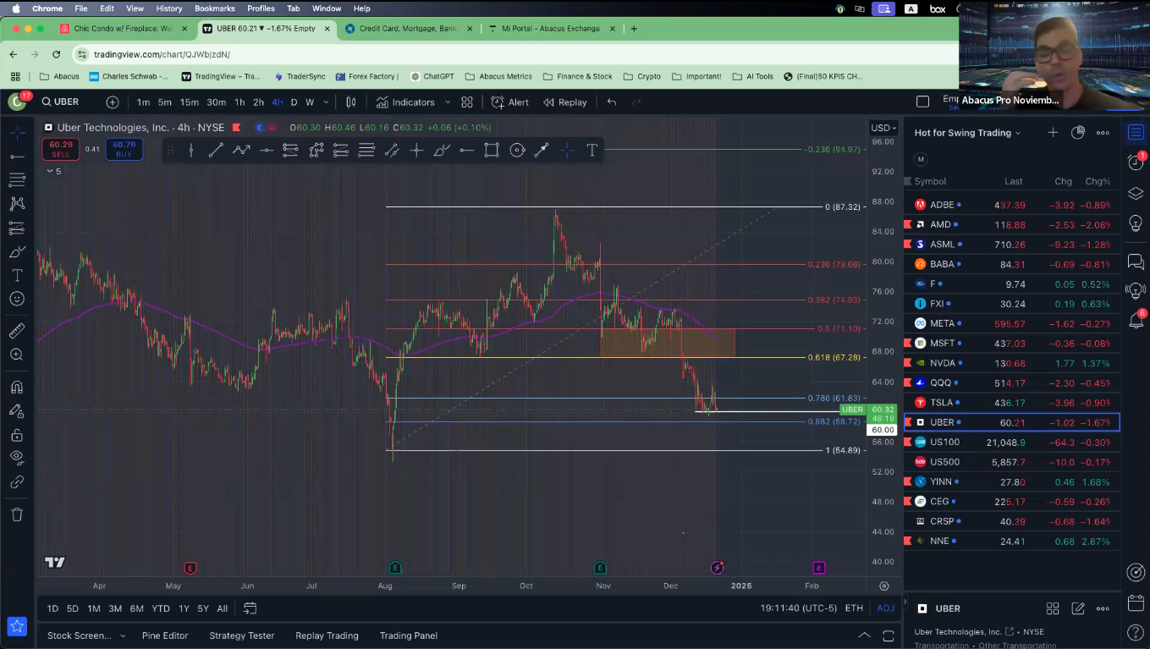
Task: Open the Strategy Tester tab
Action: point(242,635)
